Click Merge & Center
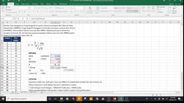This screenshot has width=184, height=103. 62,11
